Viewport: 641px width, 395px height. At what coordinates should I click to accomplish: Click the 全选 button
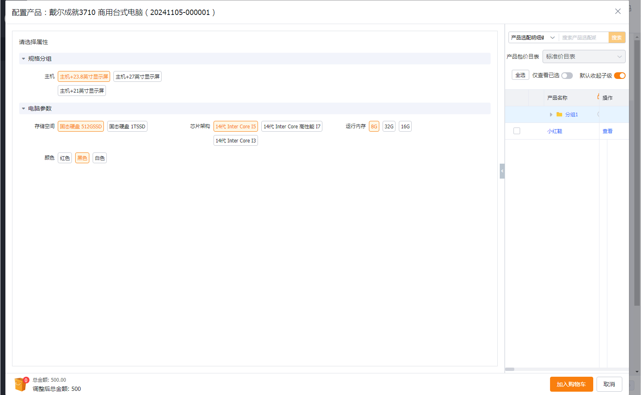[x=520, y=75]
